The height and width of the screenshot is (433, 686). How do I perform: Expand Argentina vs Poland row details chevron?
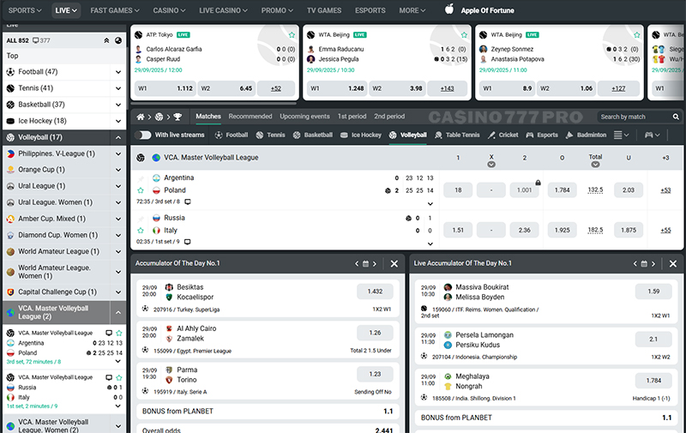[430, 204]
